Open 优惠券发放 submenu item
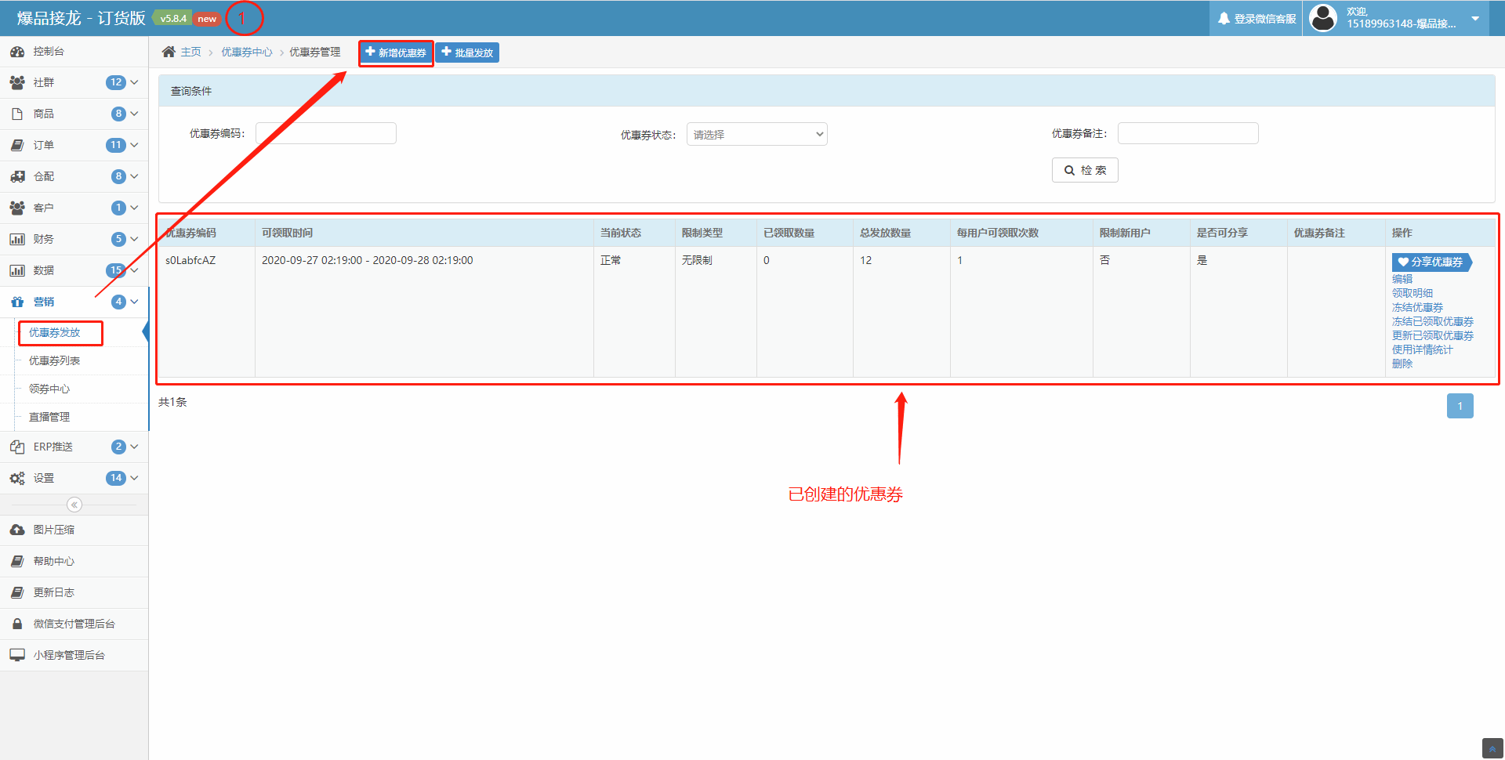 (55, 333)
